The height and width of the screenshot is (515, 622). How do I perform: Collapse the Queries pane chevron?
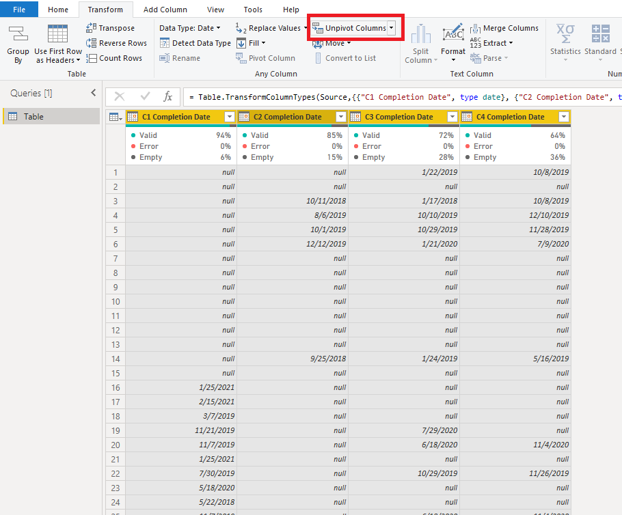93,93
